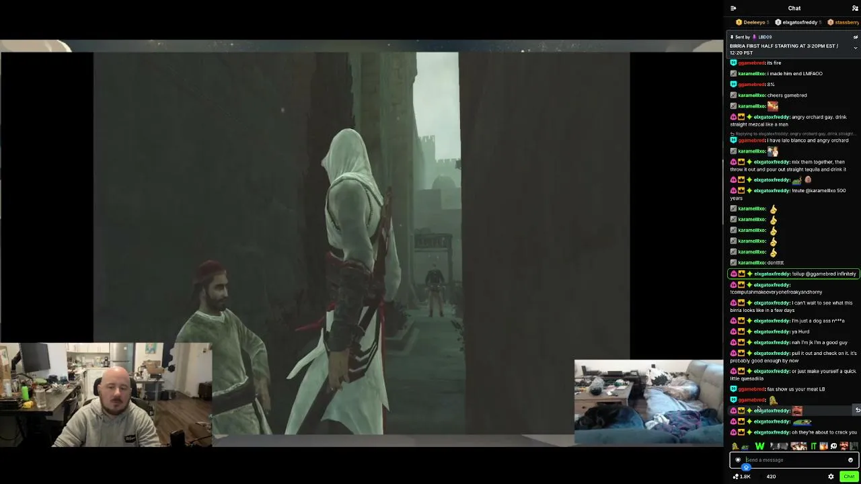
Task: Click the highlighted '!oilup @ggamebred infinitely' message
Action: click(794, 274)
